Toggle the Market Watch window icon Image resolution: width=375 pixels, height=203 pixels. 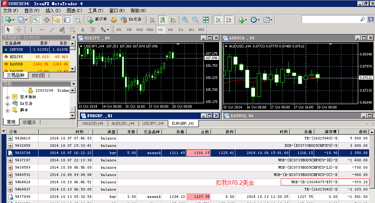[x=36, y=20]
